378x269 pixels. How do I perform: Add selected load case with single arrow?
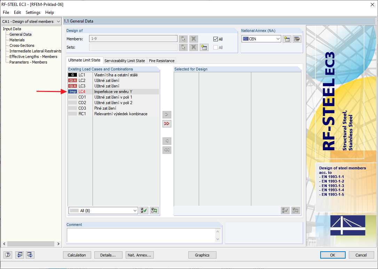click(167, 115)
